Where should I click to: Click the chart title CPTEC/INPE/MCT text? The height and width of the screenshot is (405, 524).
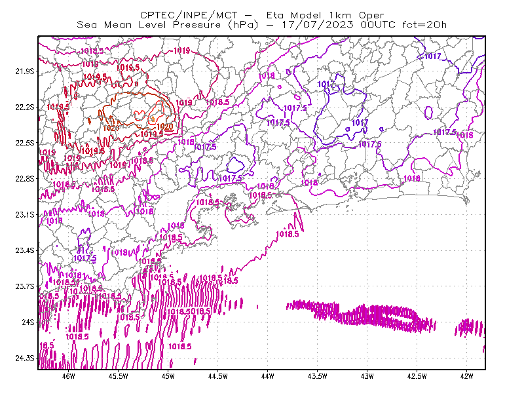coord(189,15)
